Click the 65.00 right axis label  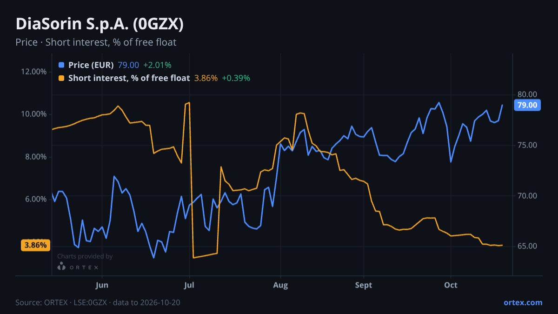tap(527, 246)
